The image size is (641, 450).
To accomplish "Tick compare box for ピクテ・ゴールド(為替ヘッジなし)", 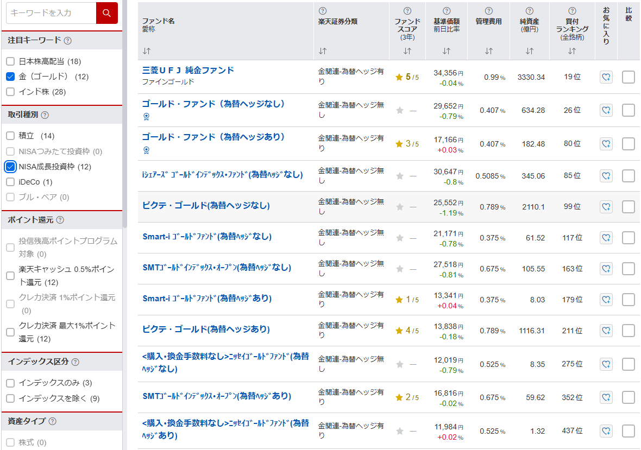I will (x=629, y=207).
